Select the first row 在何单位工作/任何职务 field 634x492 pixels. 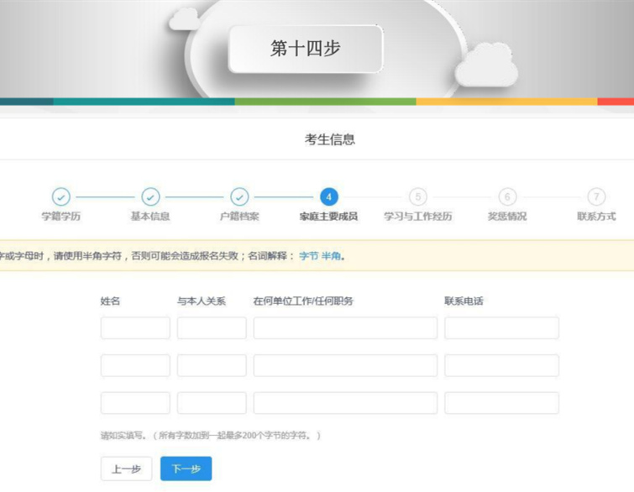(x=345, y=328)
